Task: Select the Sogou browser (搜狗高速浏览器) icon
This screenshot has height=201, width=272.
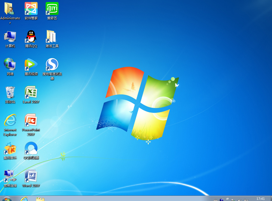Action: tap(52, 65)
